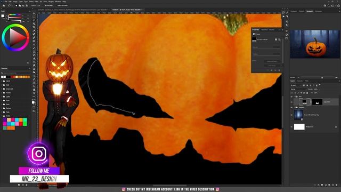This screenshot has height=192, width=341.
Task: Select the pixel mask button in Properties
Action: [276, 39]
